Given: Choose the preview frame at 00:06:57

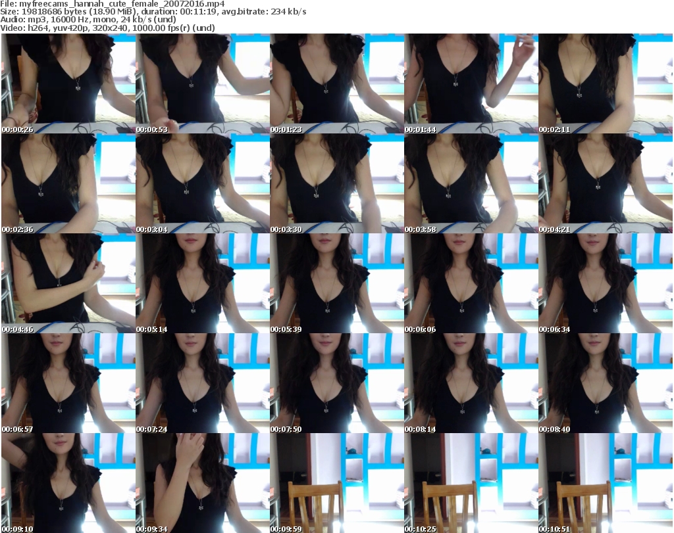Looking at the screenshot, I should [68, 383].
